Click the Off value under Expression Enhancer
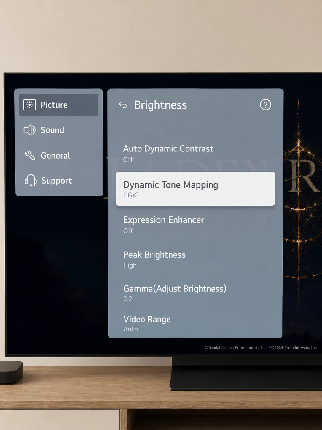The width and height of the screenshot is (322, 430). coord(128,230)
